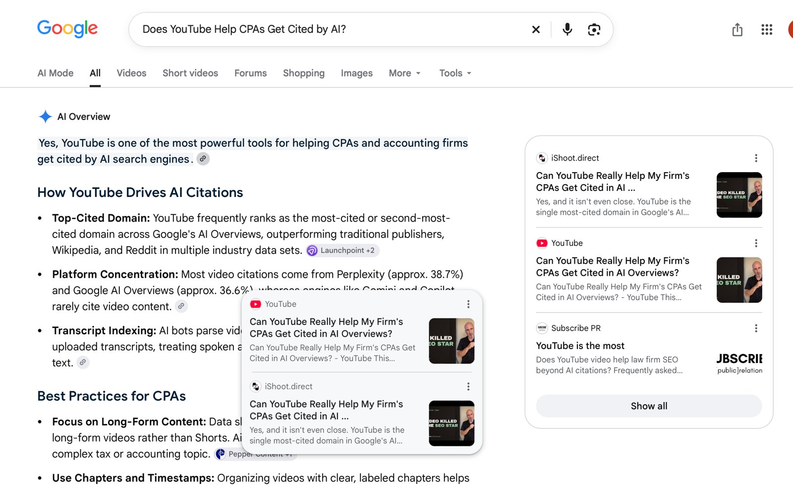Open the Google apps grid
The image size is (793, 487).
pos(767,30)
